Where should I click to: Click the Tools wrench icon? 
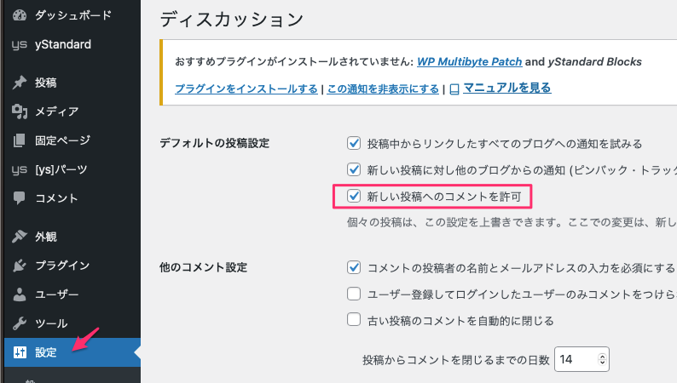[20, 323]
